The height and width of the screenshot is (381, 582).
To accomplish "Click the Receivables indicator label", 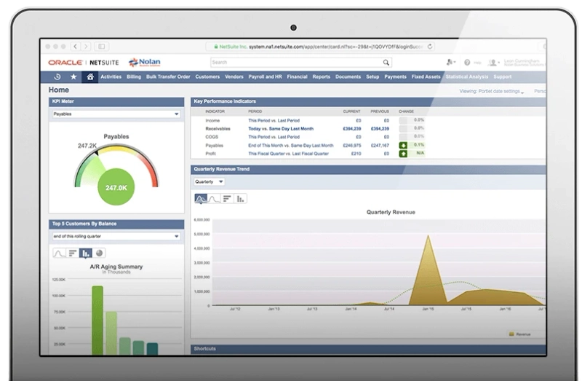I will [x=218, y=129].
